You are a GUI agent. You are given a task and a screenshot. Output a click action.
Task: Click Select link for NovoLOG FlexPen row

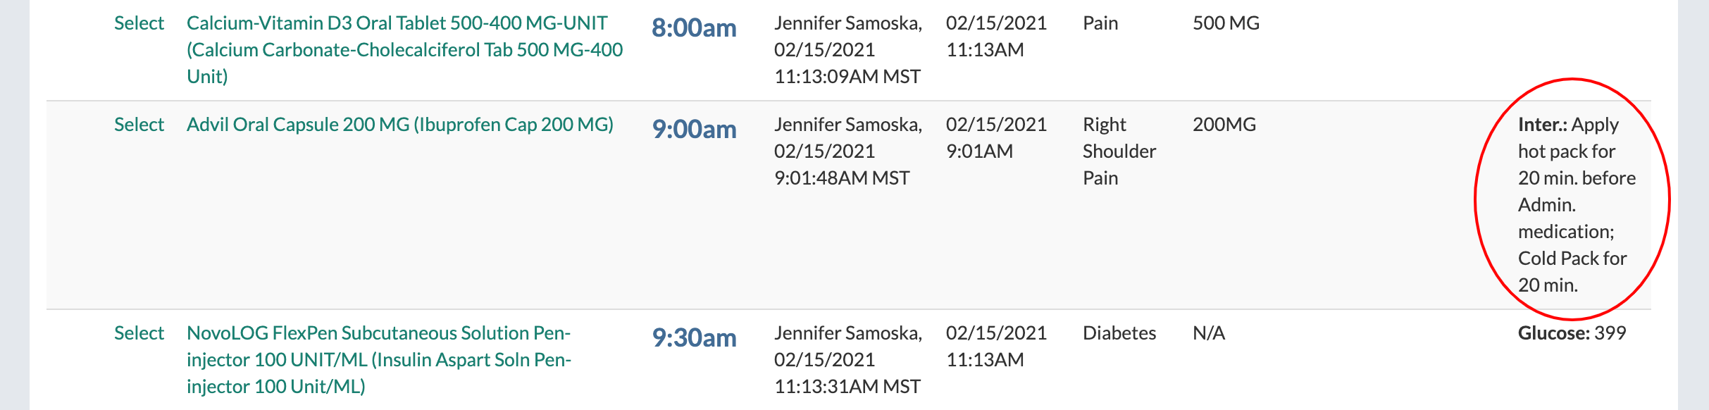pyautogui.click(x=139, y=333)
